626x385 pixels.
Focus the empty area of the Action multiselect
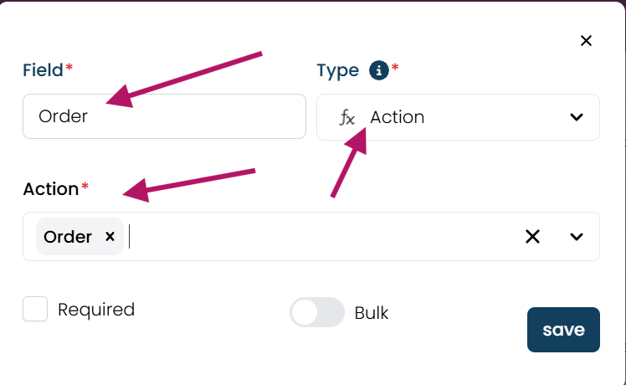[323, 236]
